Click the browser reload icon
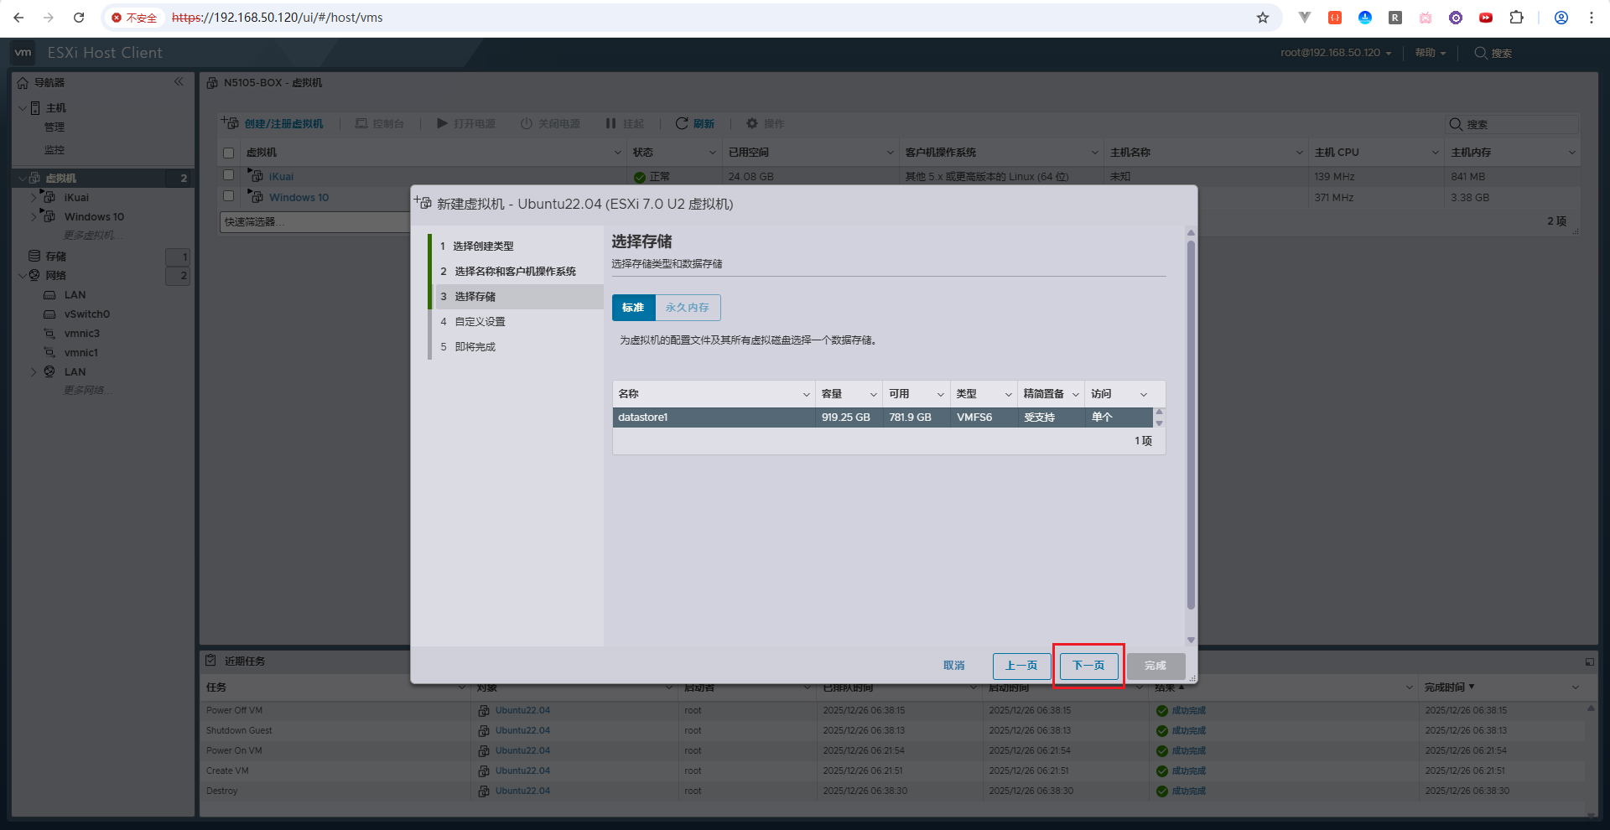Image resolution: width=1610 pixels, height=830 pixels. pos(79,18)
